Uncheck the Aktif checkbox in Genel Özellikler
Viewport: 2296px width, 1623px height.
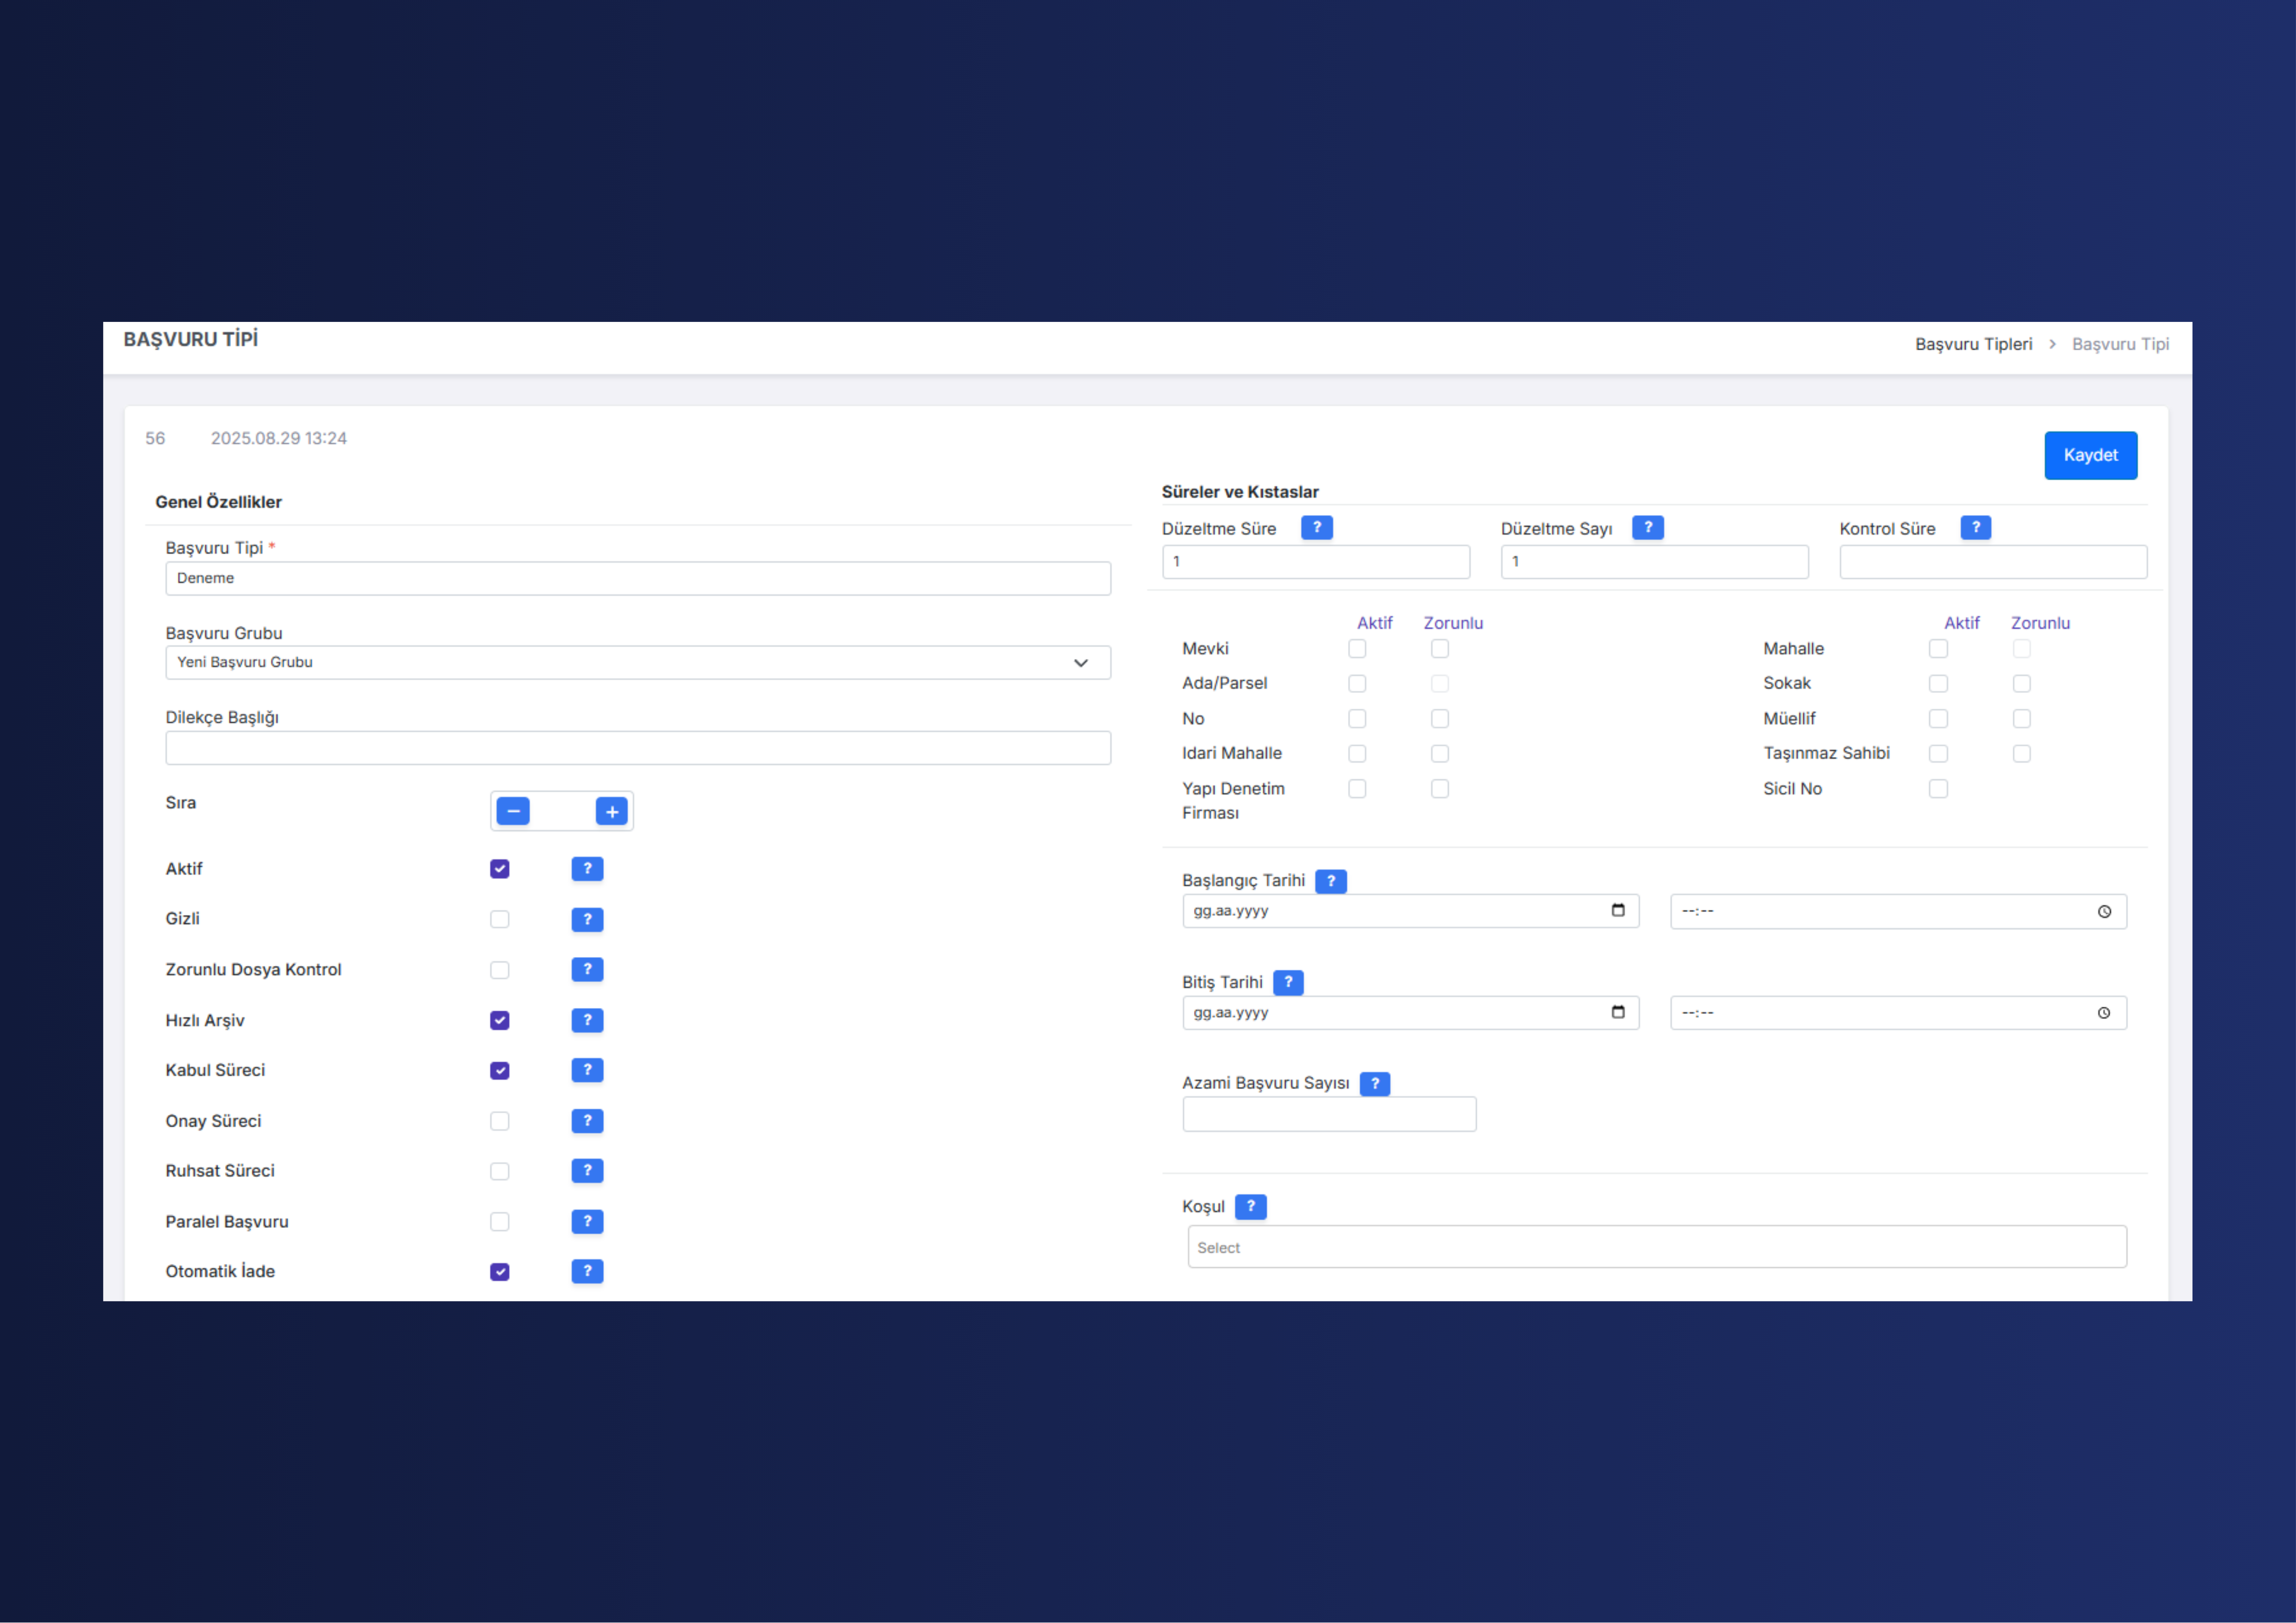tap(500, 869)
